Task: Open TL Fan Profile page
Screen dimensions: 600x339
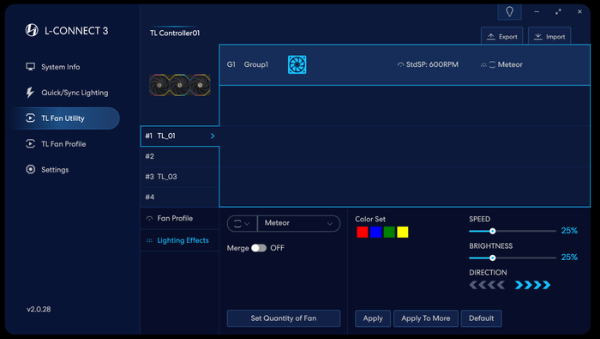Action: [56, 143]
